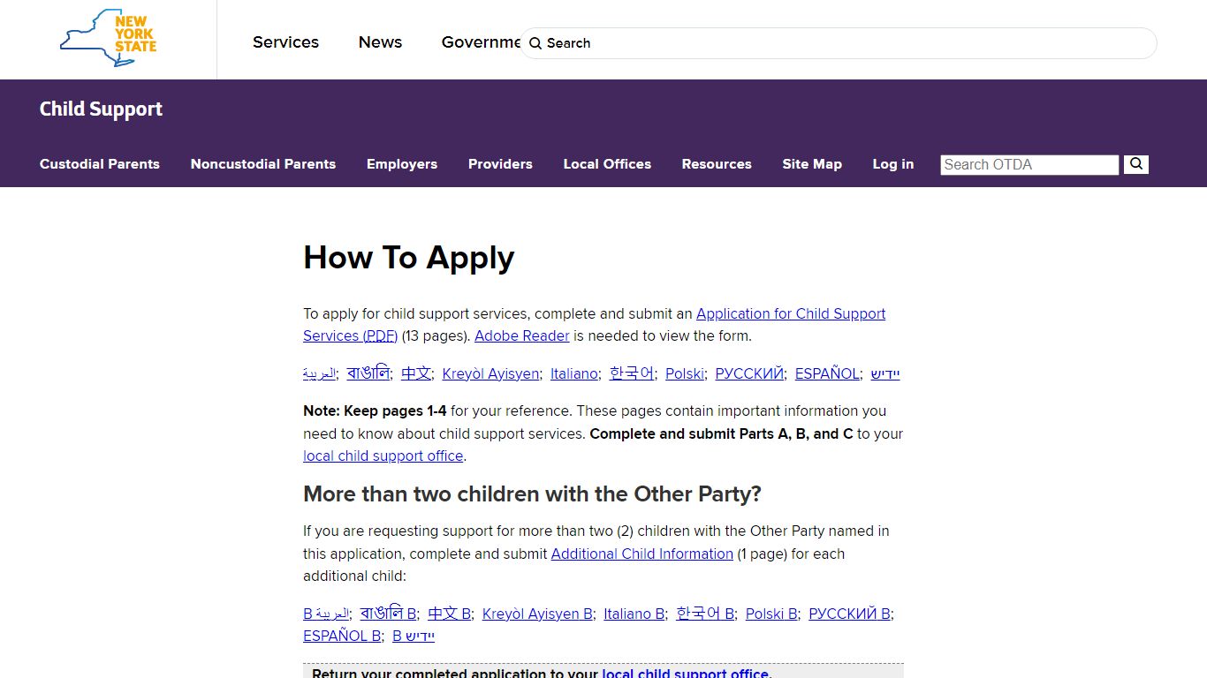
Task: Open the 한국어 B form link
Action: 705,614
